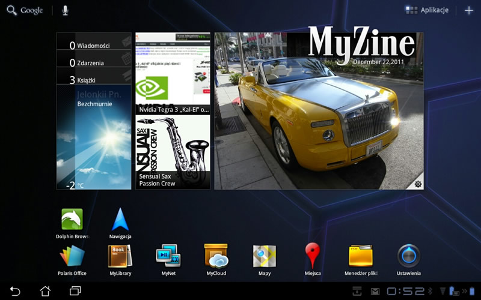Viewport: 481px width, 300px height.
Task: Tap the Bluetooth status icon
Action: click(430, 291)
